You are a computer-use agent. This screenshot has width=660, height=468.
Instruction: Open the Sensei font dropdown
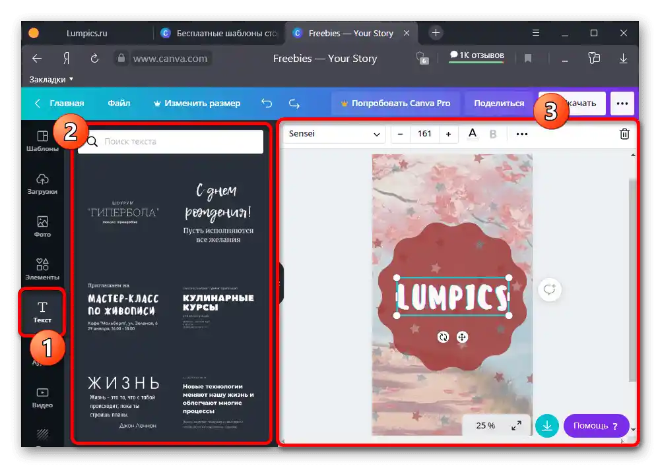pos(334,134)
